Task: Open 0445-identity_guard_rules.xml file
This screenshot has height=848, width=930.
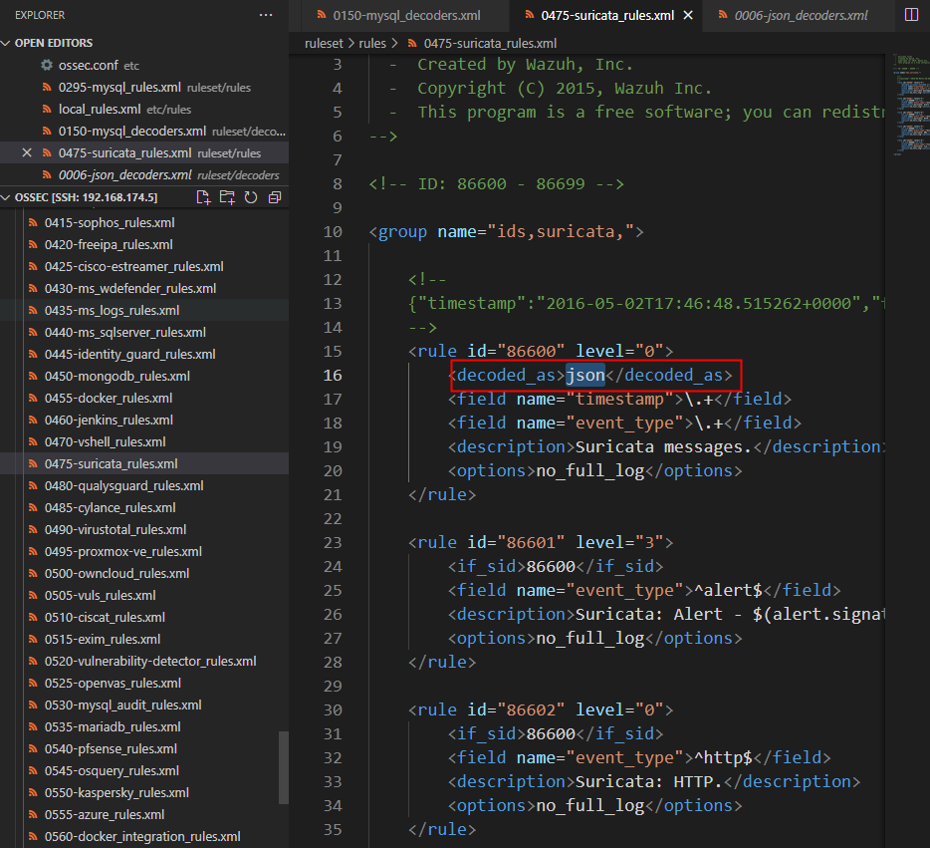Action: pos(144,355)
